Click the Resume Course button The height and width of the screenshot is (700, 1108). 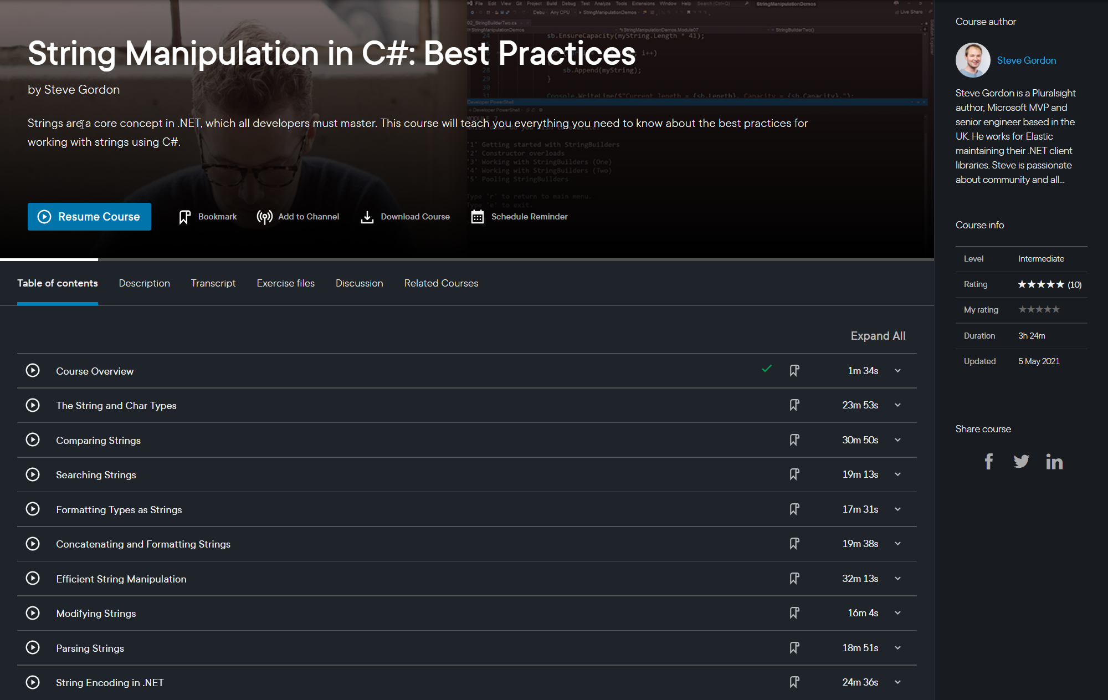(x=89, y=217)
